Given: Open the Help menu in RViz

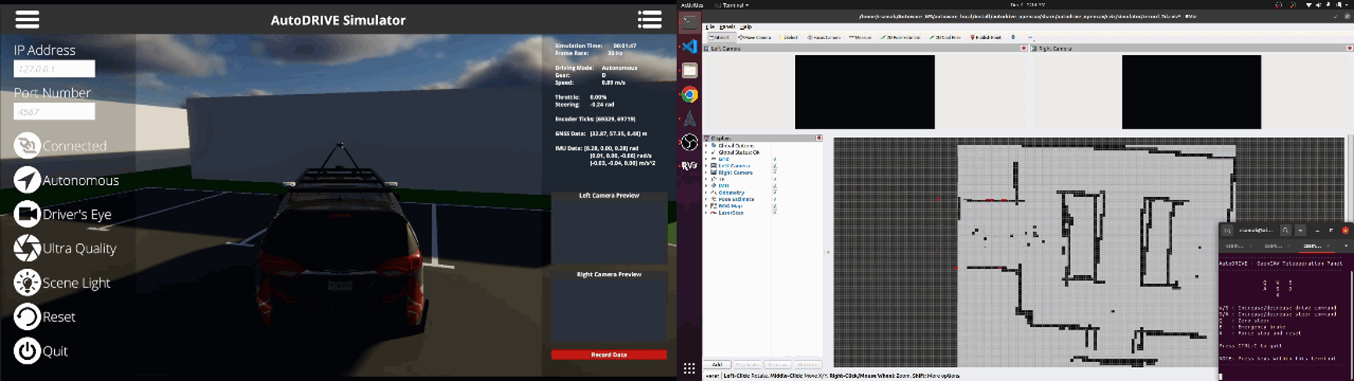Looking at the screenshot, I should (x=746, y=27).
